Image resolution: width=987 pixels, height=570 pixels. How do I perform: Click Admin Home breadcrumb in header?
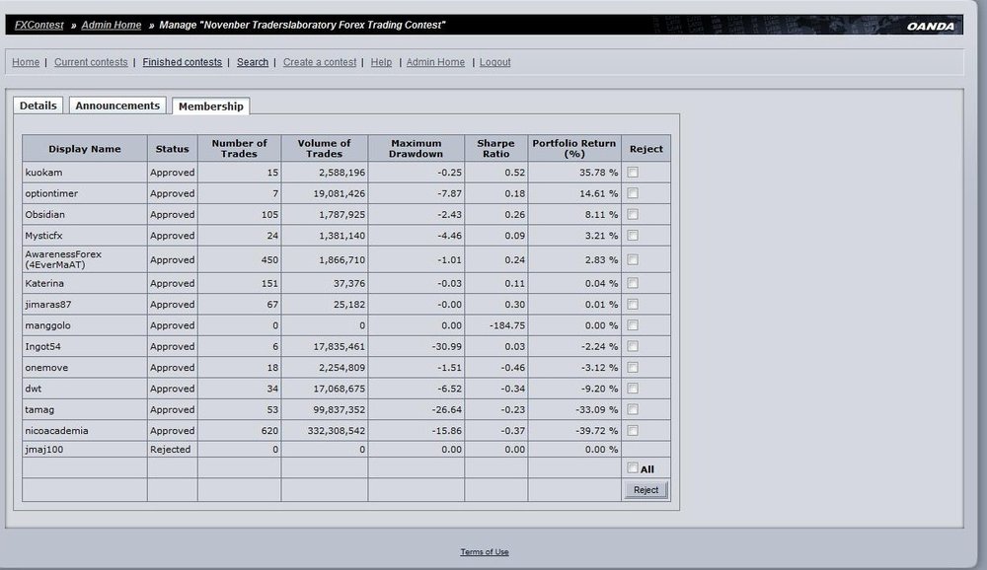[112, 26]
